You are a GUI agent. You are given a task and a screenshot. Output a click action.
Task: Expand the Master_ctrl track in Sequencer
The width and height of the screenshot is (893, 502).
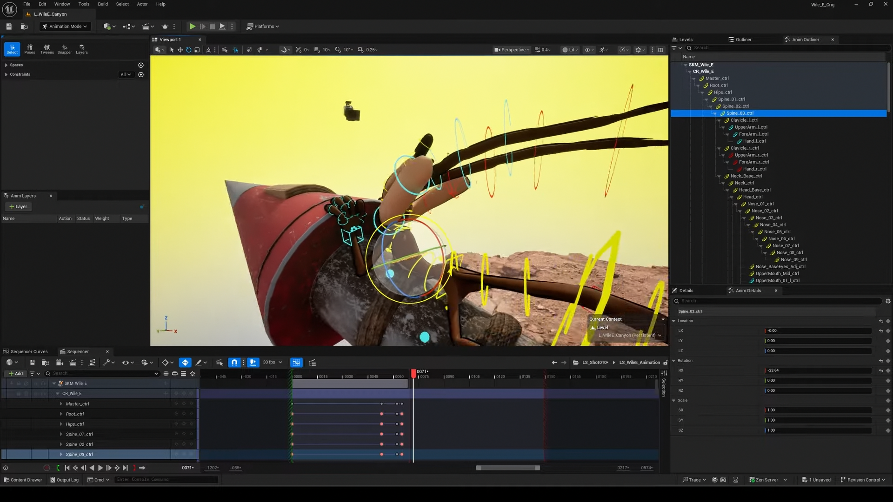click(61, 404)
